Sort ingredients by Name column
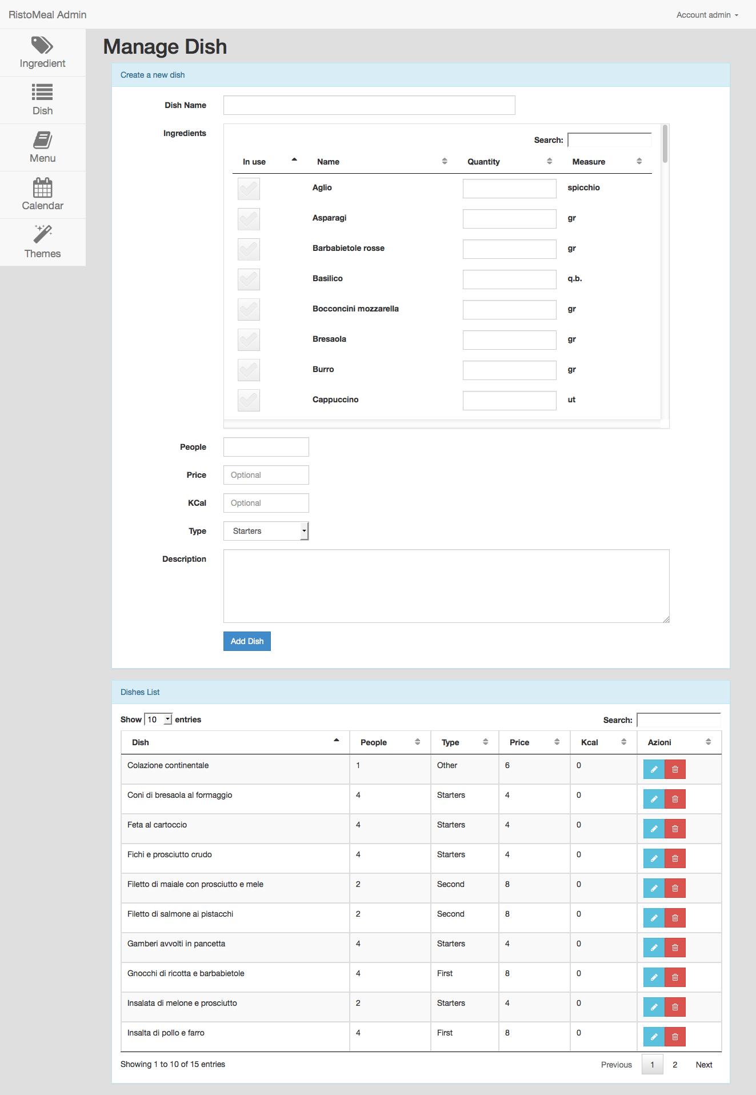Screen dimensions: 756x1095 [382, 162]
